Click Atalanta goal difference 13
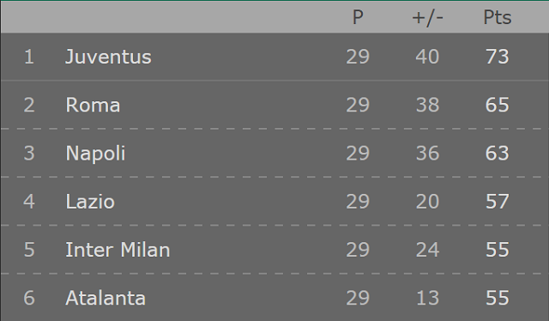 427,298
